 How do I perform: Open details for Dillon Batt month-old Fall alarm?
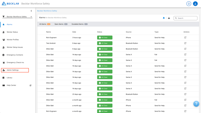pos(185,100)
